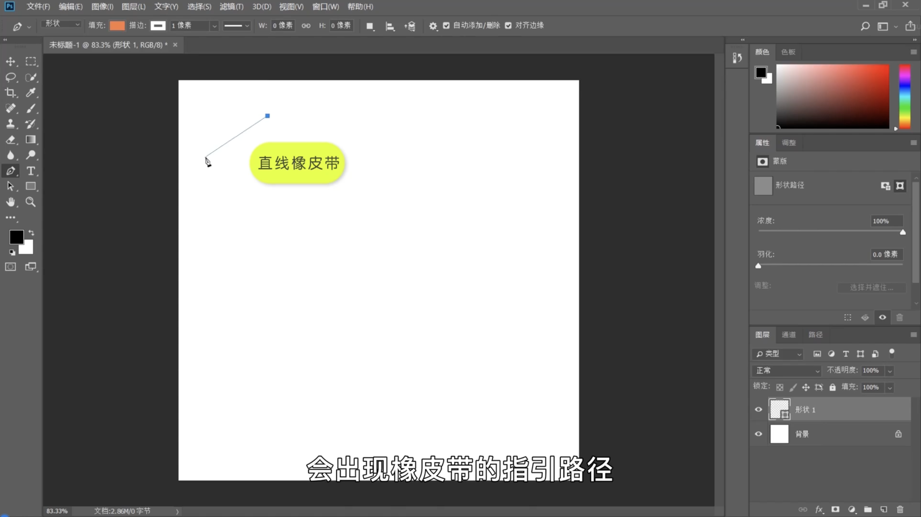Uncheck the 自动添加/删除 checkbox

pyautogui.click(x=446, y=26)
